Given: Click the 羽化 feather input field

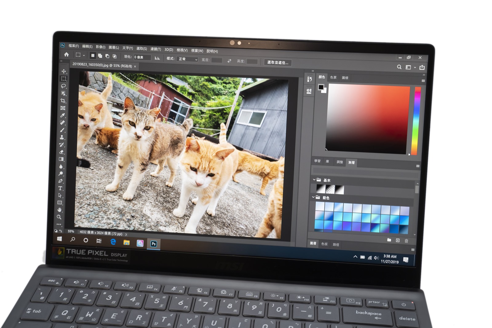Looking at the screenshot, I should pyautogui.click(x=142, y=57).
